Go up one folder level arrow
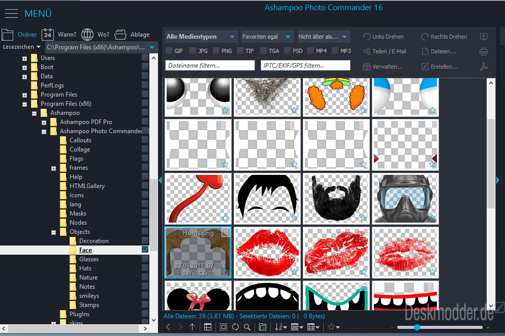The image size is (505, 336). click(192, 327)
